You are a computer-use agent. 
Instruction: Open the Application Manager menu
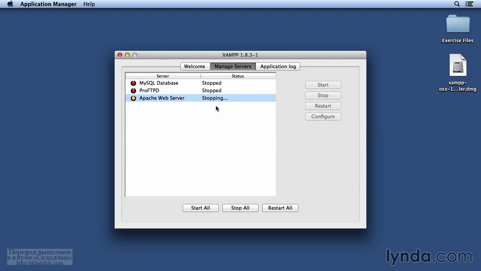coord(48,4)
